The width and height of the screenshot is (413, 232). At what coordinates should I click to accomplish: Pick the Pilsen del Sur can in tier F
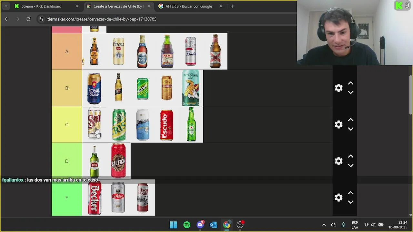pyautogui.click(x=143, y=198)
